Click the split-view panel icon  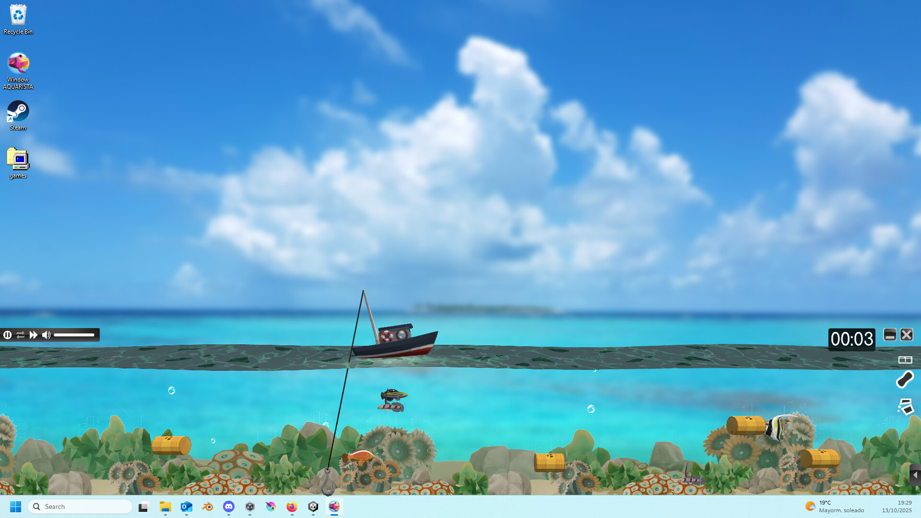(x=905, y=360)
